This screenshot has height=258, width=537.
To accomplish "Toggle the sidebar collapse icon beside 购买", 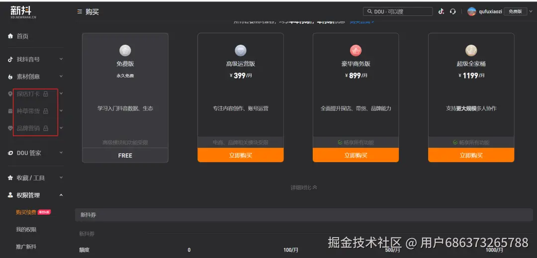I will (x=80, y=11).
